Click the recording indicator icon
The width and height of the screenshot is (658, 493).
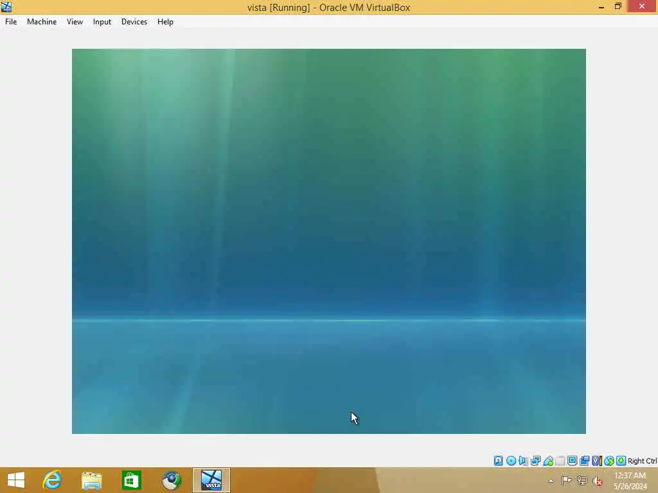584,461
